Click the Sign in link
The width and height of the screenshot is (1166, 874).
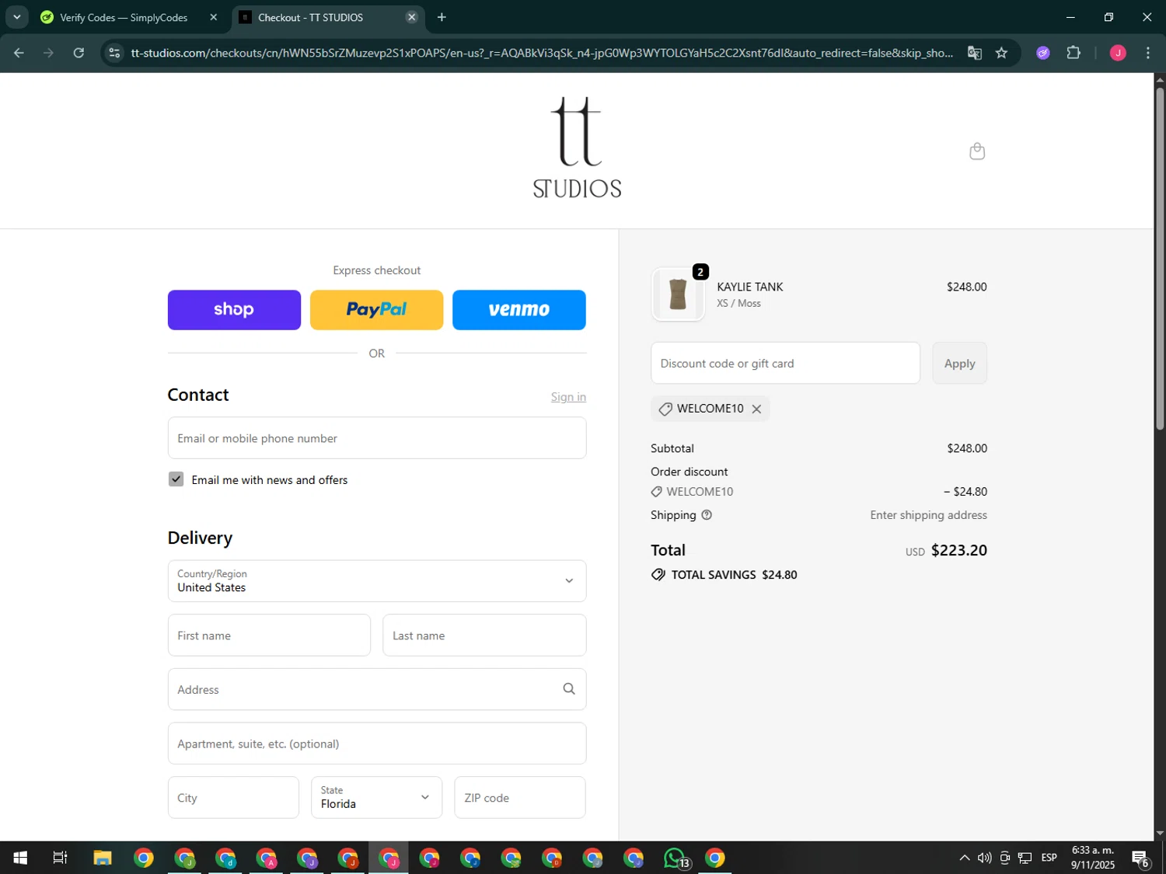(x=568, y=397)
